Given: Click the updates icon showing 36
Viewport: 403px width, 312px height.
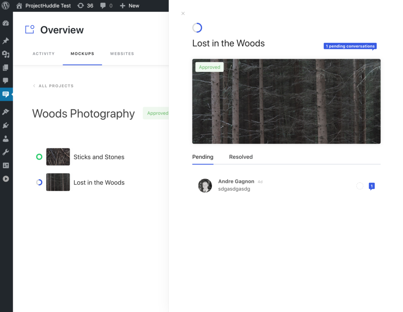Looking at the screenshot, I should coord(85,6).
